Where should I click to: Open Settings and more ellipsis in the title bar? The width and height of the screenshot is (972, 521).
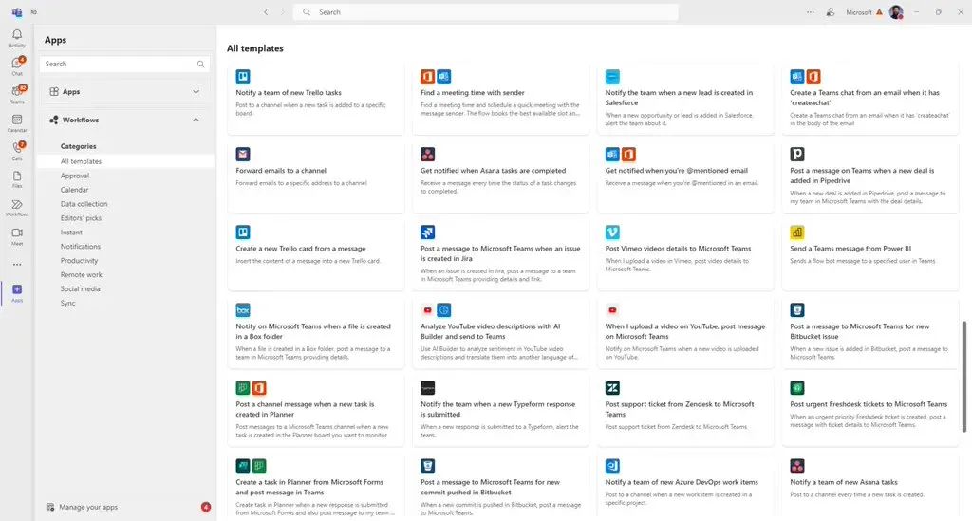click(x=811, y=11)
